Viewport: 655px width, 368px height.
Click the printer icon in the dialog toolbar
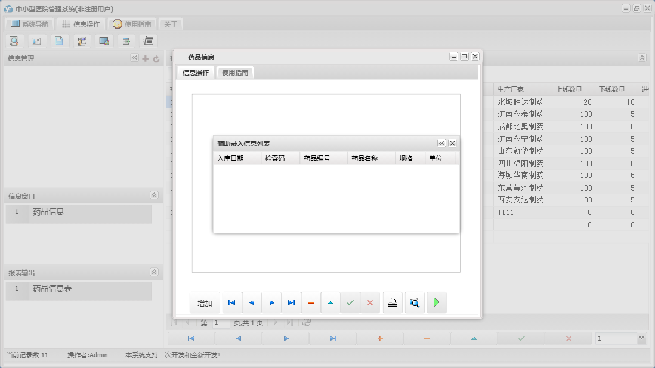tap(393, 302)
